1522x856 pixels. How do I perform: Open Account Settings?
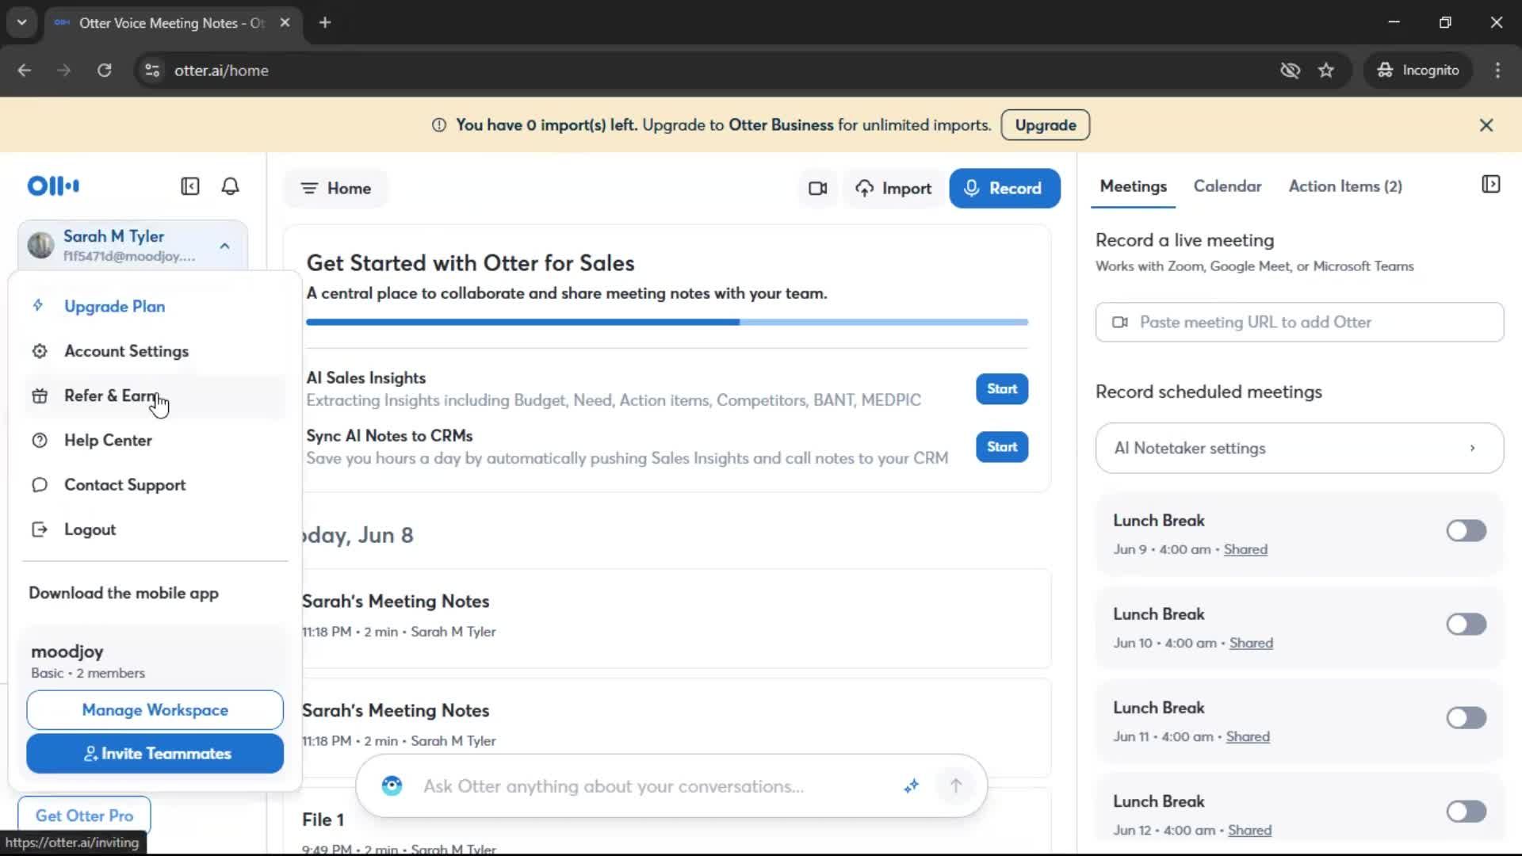155,351
